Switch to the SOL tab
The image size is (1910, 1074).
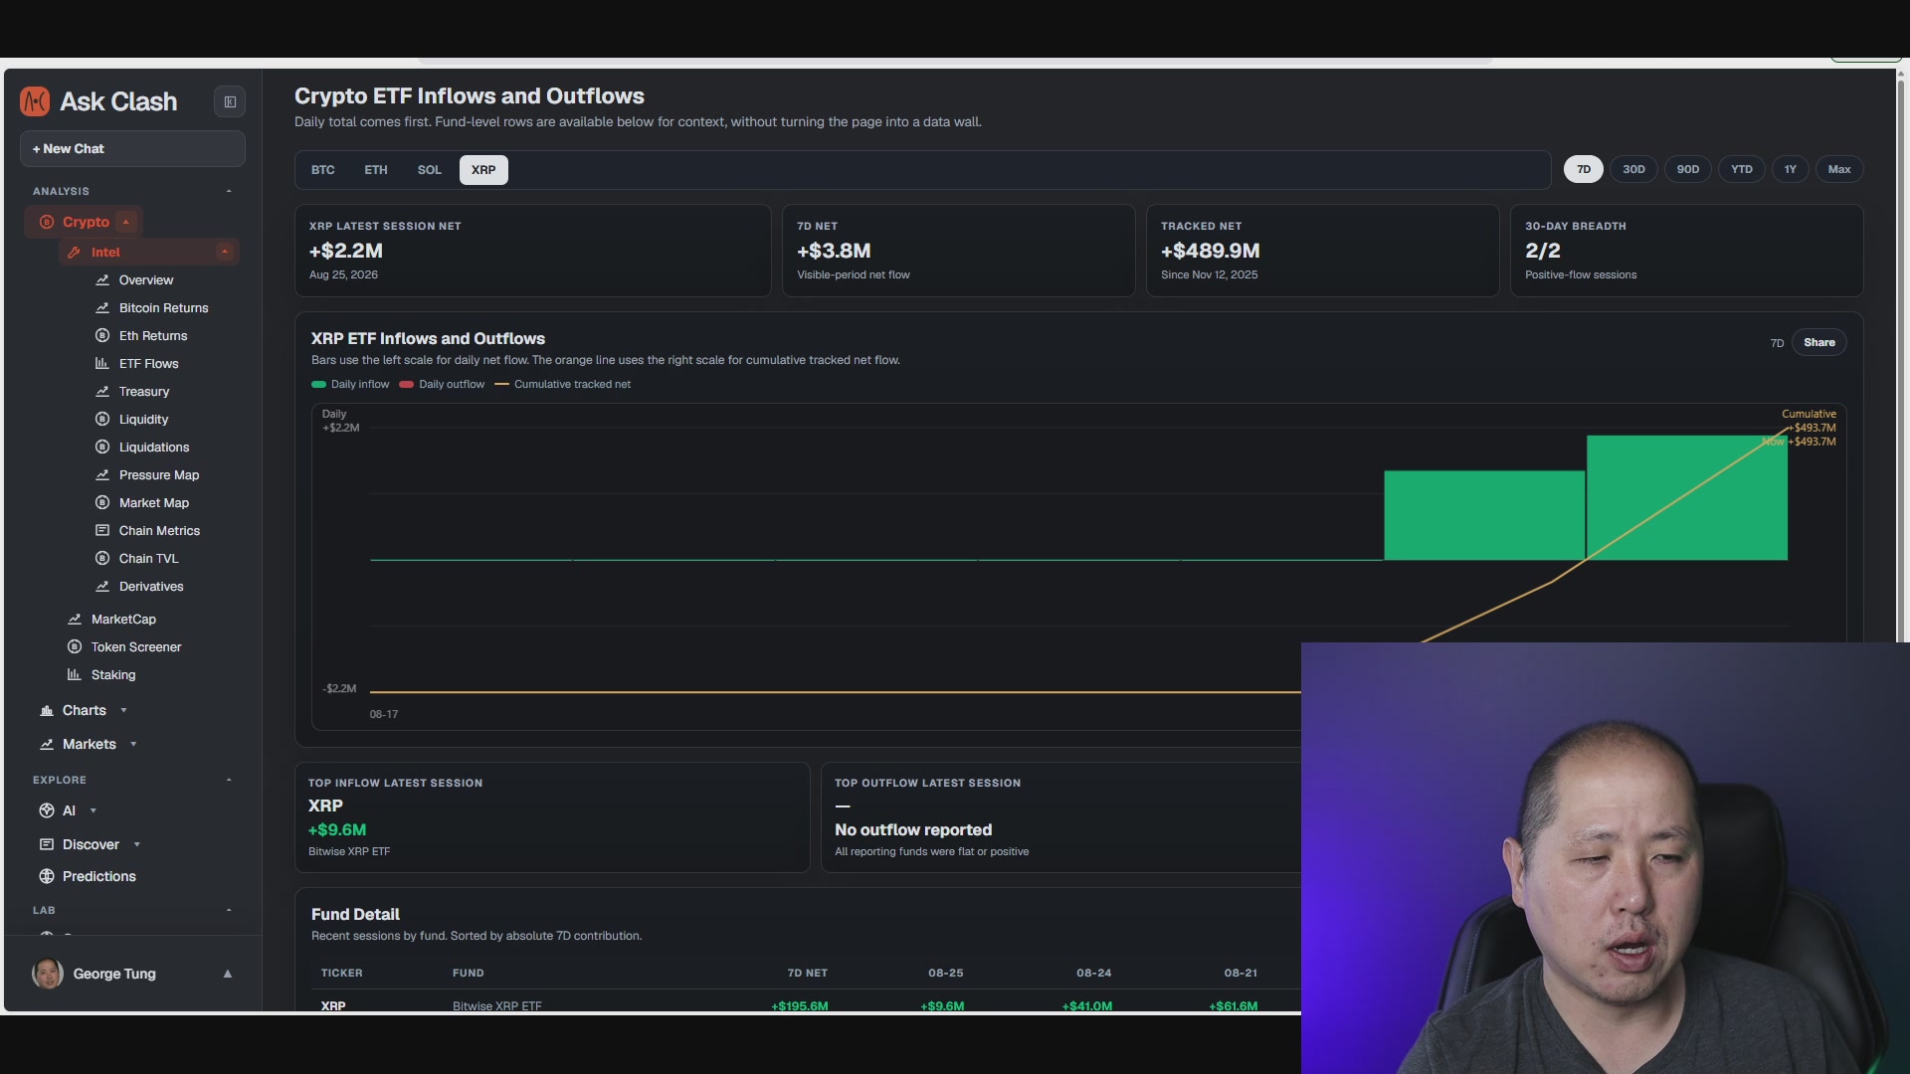(x=430, y=170)
